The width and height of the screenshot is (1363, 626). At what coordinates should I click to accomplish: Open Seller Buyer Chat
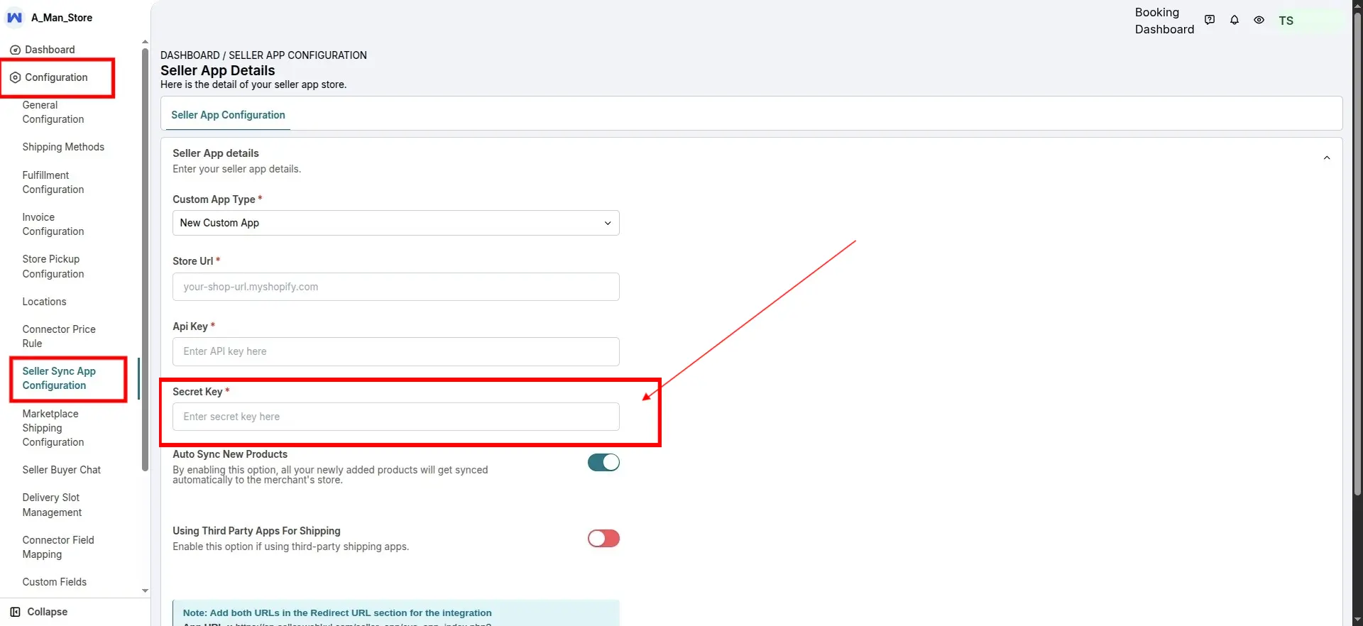[x=62, y=470]
